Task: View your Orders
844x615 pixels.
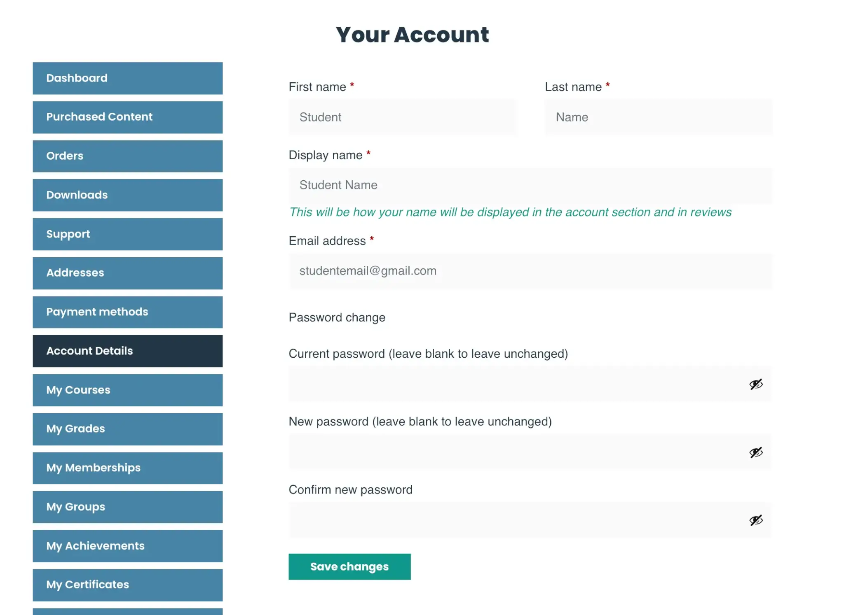Action: tap(127, 156)
